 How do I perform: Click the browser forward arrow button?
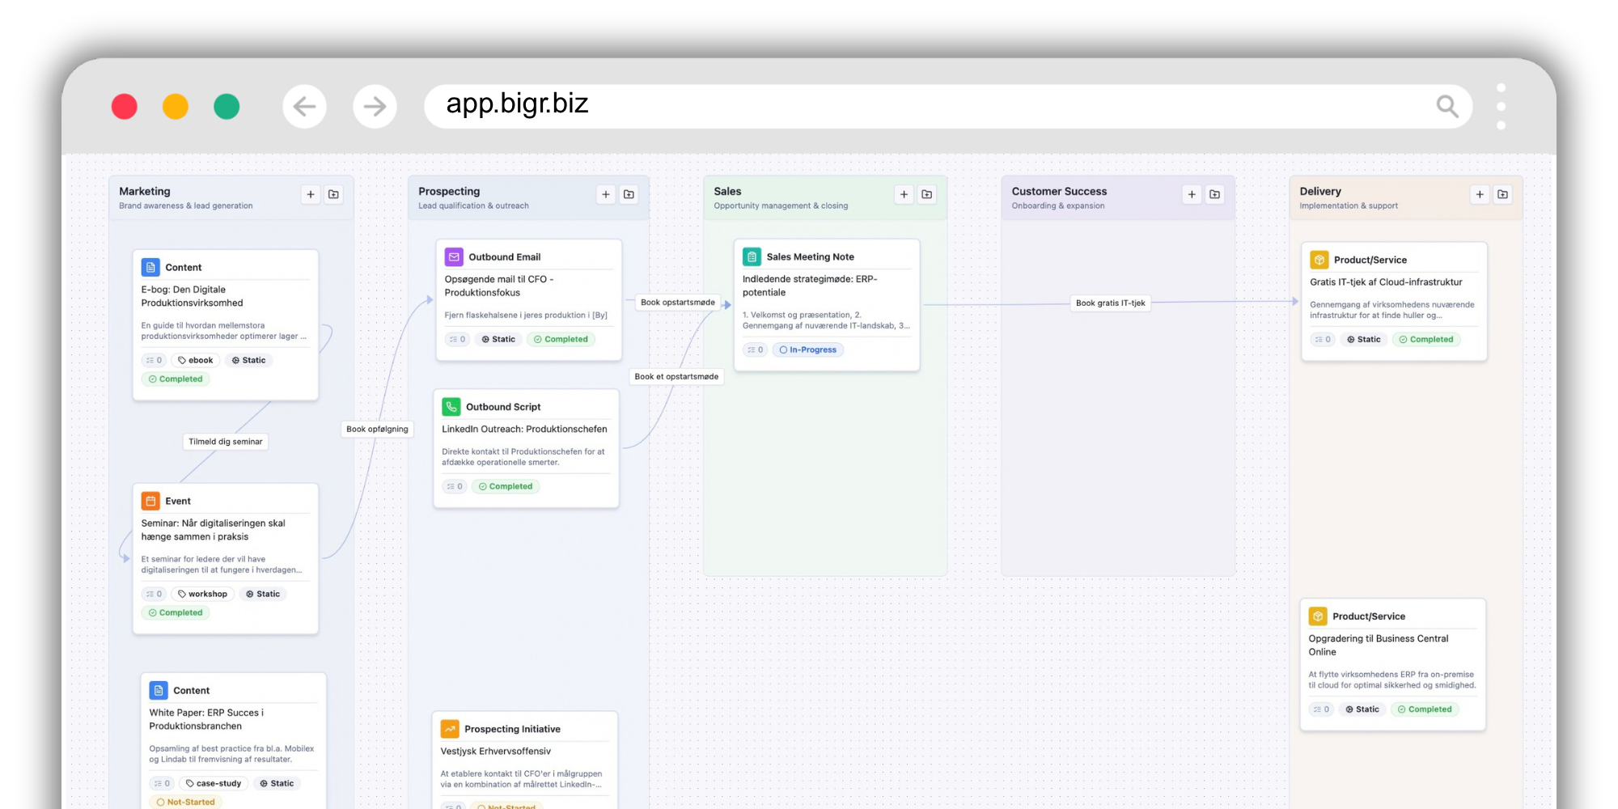pyautogui.click(x=375, y=106)
